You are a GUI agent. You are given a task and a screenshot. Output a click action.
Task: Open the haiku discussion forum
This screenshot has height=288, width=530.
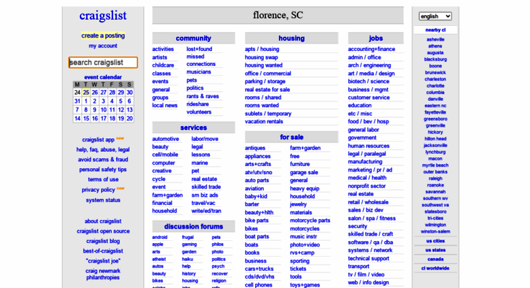pyautogui.click(x=188, y=259)
